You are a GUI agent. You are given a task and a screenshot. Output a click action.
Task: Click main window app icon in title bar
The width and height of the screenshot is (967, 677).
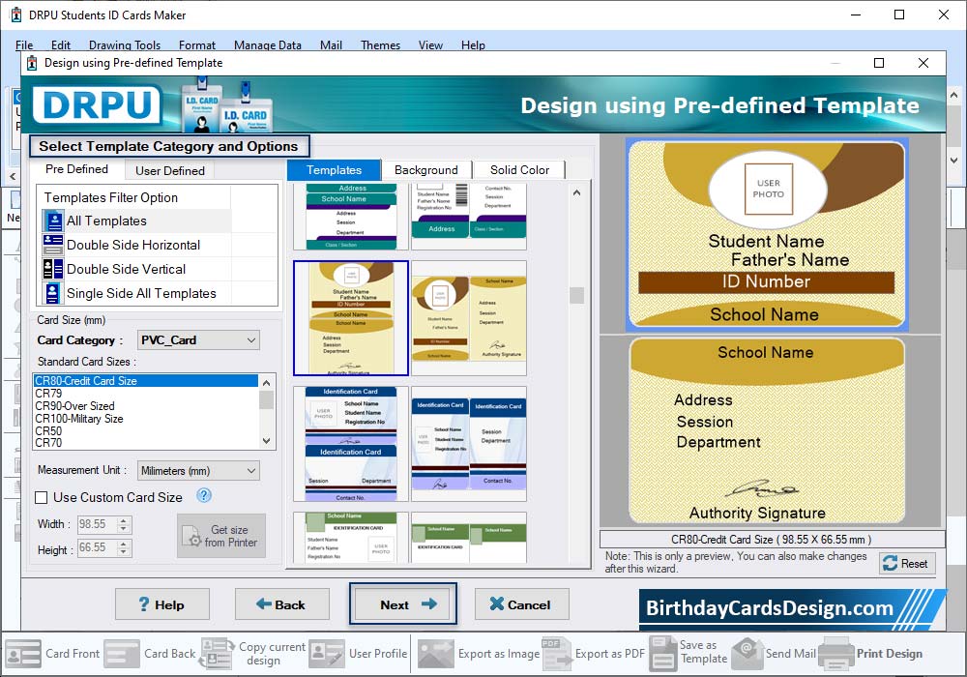[x=16, y=15]
